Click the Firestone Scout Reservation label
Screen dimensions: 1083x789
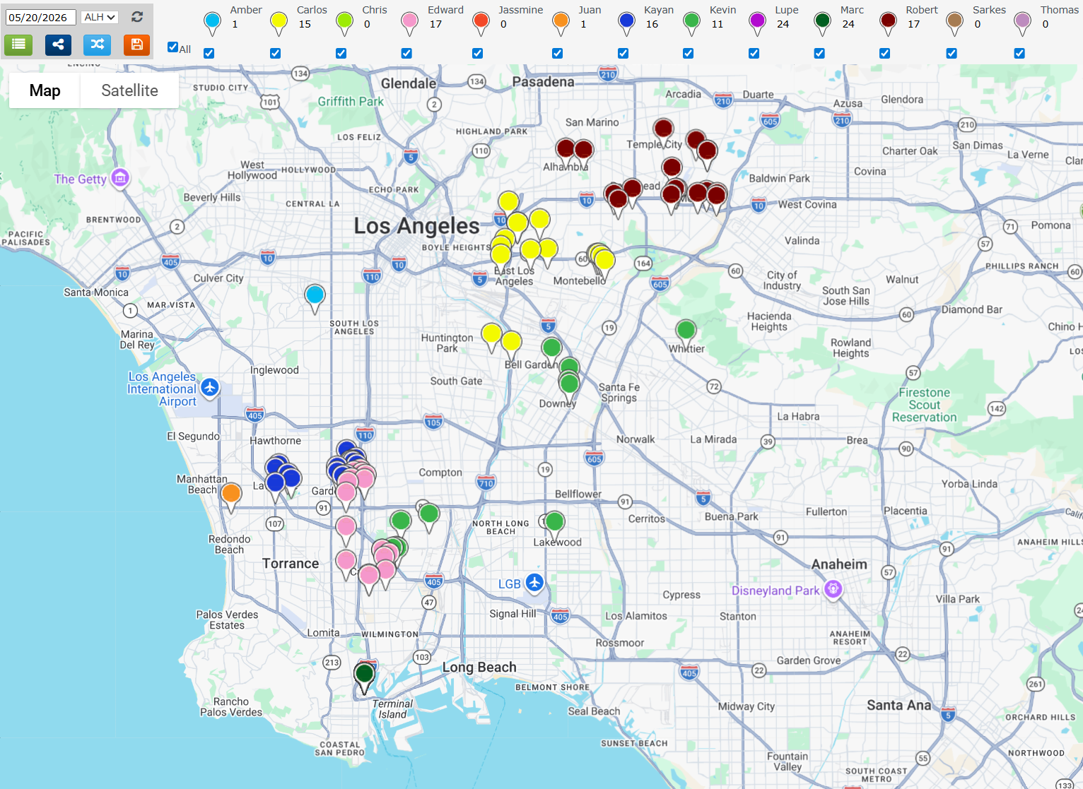pos(925,405)
